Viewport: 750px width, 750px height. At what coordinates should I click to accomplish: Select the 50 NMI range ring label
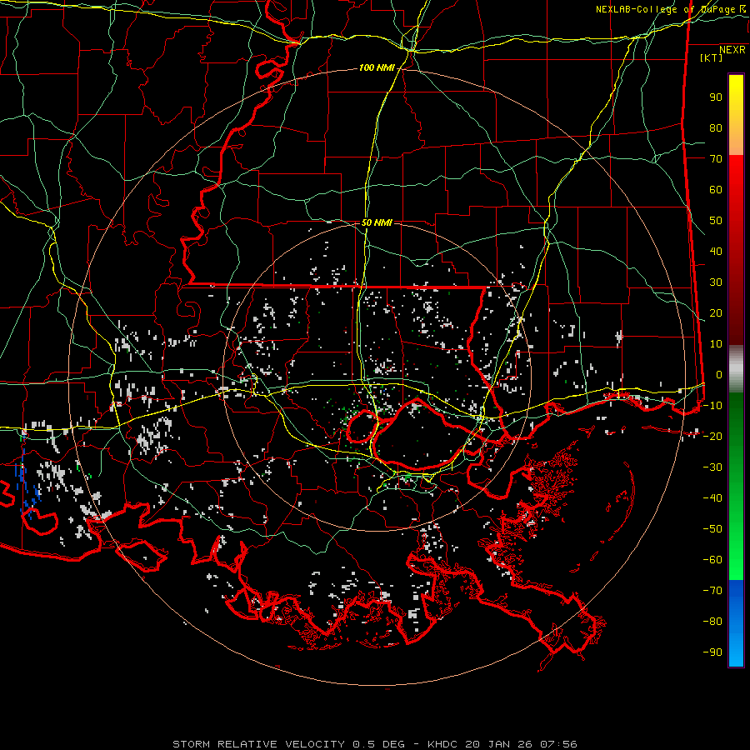[x=377, y=222]
